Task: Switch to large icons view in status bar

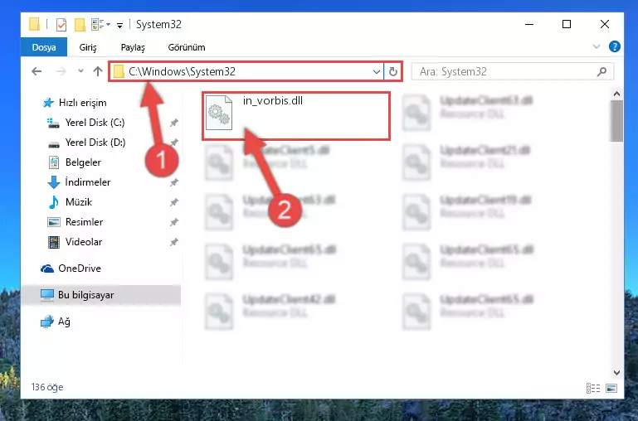Action: click(611, 388)
